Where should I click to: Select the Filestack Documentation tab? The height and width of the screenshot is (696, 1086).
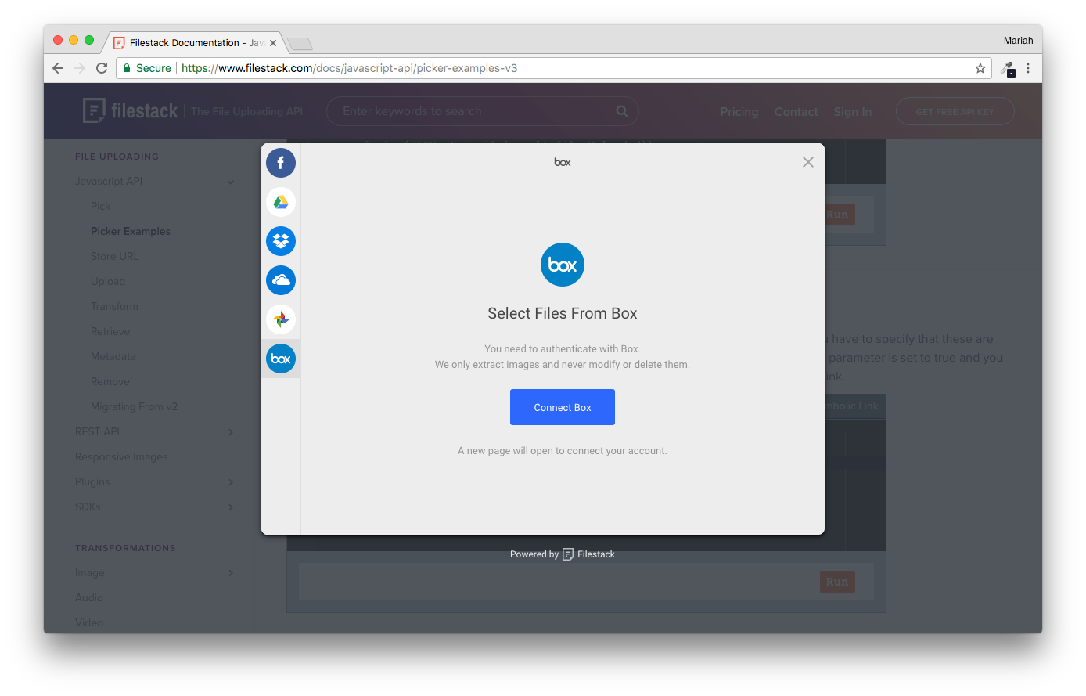(x=192, y=43)
